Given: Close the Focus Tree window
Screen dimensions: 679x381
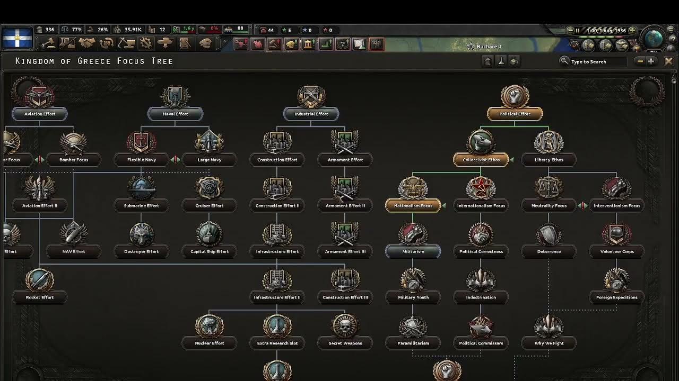Looking at the screenshot, I should click(669, 61).
